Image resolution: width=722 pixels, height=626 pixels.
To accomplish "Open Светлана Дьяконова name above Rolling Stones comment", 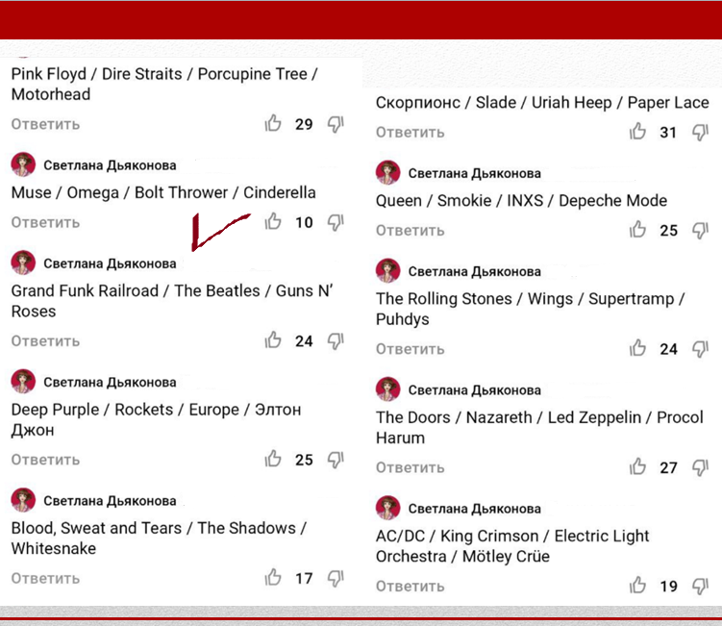I will (x=475, y=271).
